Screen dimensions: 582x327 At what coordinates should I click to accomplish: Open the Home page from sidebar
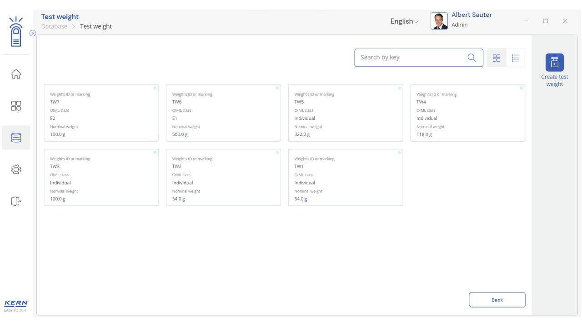(x=16, y=74)
